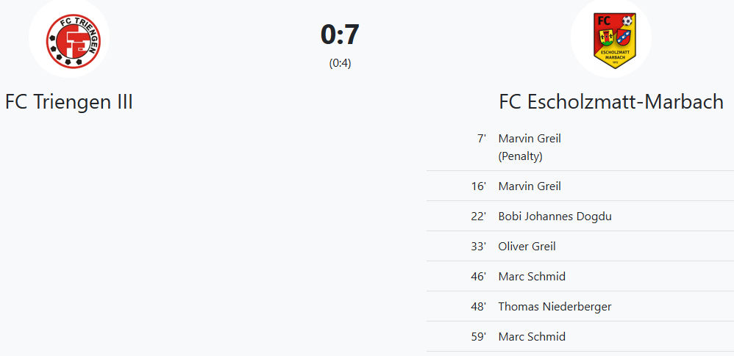This screenshot has height=356, width=734.
Task: Select Marvin Greil's 16th-minute goal
Action: pos(530,186)
